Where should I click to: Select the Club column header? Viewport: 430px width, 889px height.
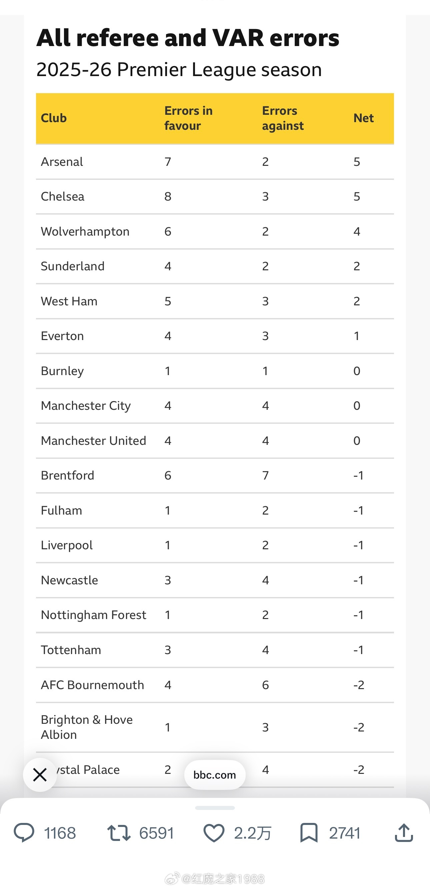coord(54,118)
